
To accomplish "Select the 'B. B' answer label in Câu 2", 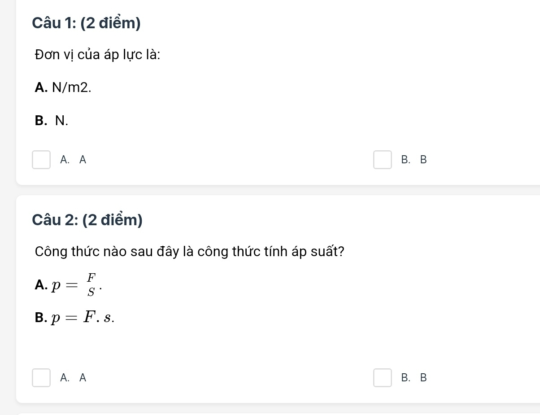I will click(x=414, y=378).
